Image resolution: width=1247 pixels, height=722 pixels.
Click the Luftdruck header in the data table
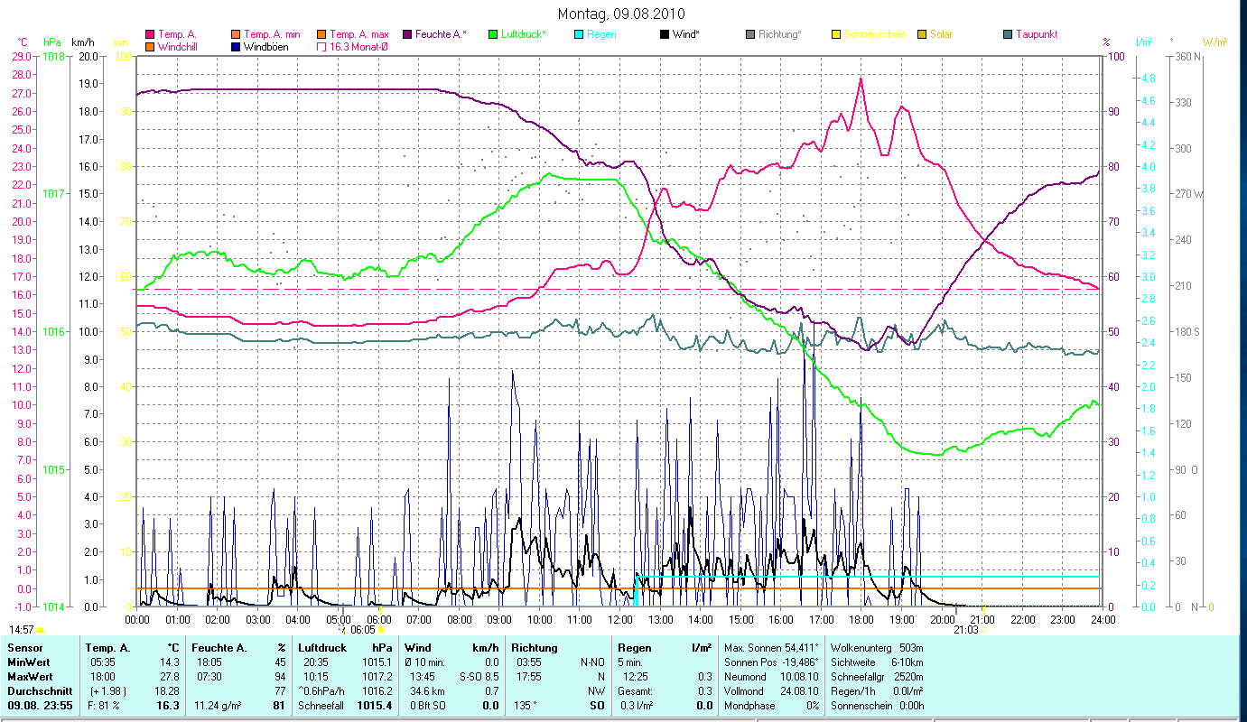[x=322, y=648]
